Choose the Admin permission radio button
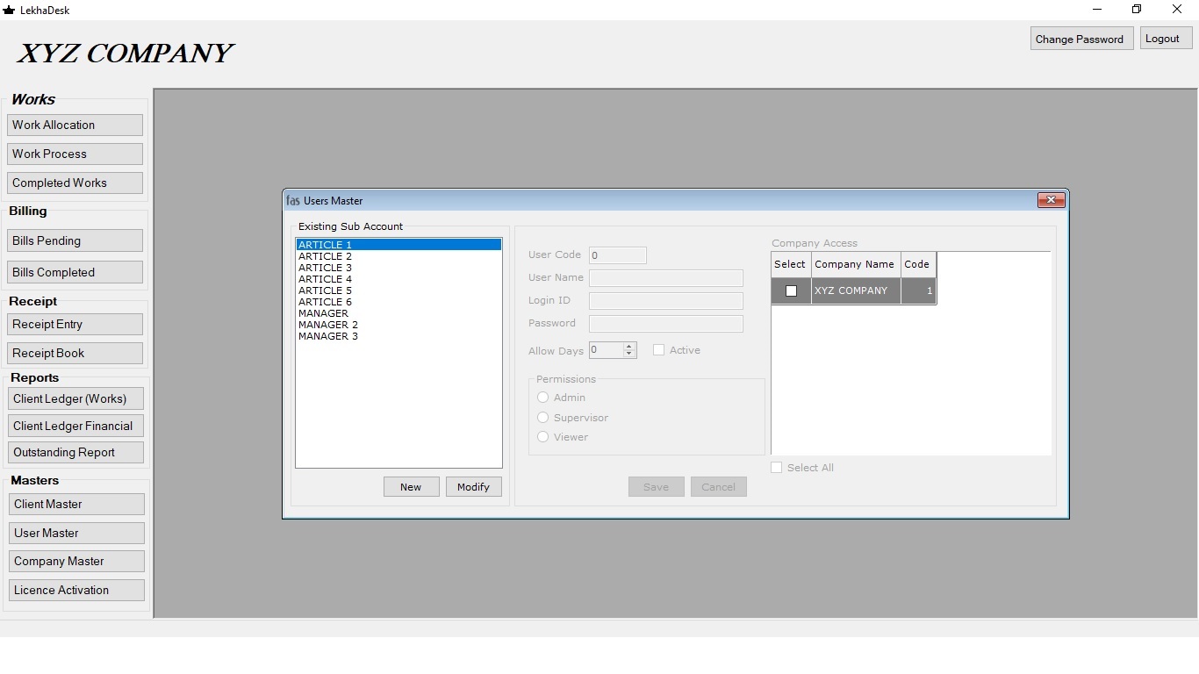1199x674 pixels. pyautogui.click(x=543, y=398)
